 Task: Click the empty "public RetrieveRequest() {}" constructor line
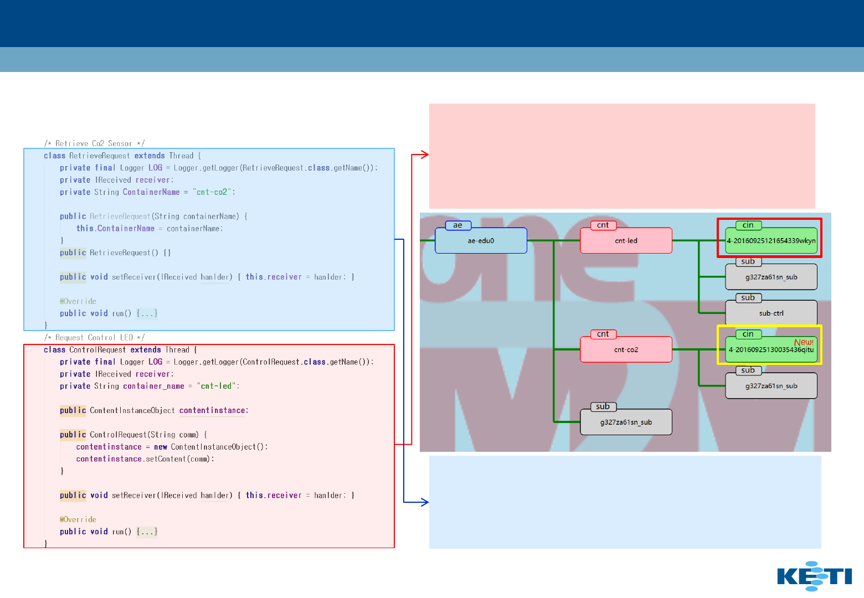115,252
